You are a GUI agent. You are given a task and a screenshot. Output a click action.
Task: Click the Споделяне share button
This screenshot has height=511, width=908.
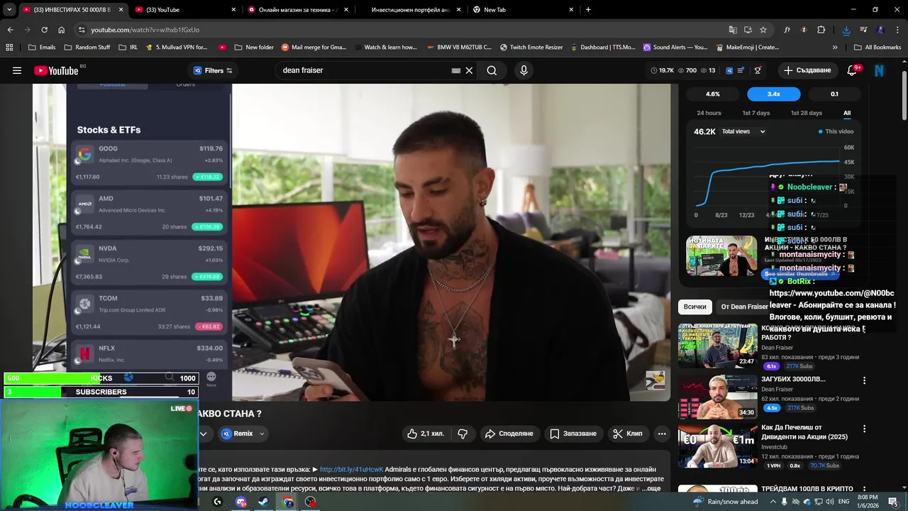509,434
